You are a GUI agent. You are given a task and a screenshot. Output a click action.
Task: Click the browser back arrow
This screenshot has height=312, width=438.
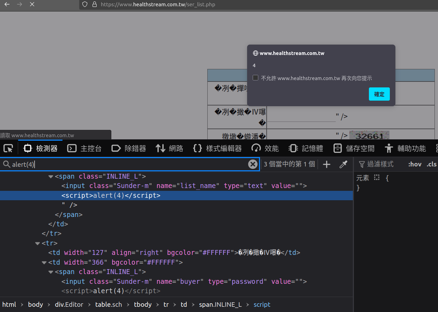point(7,5)
